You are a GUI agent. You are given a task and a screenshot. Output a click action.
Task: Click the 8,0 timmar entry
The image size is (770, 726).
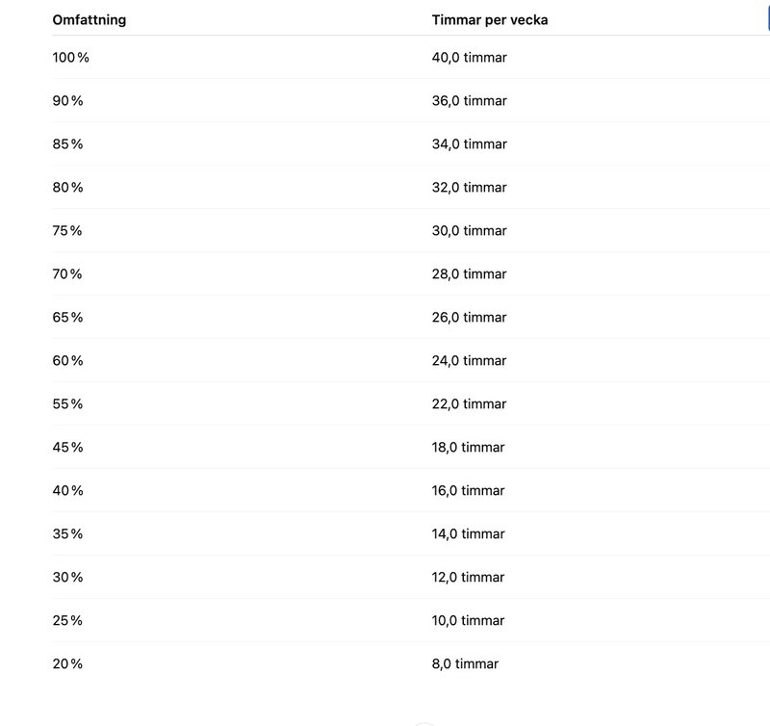coord(465,663)
